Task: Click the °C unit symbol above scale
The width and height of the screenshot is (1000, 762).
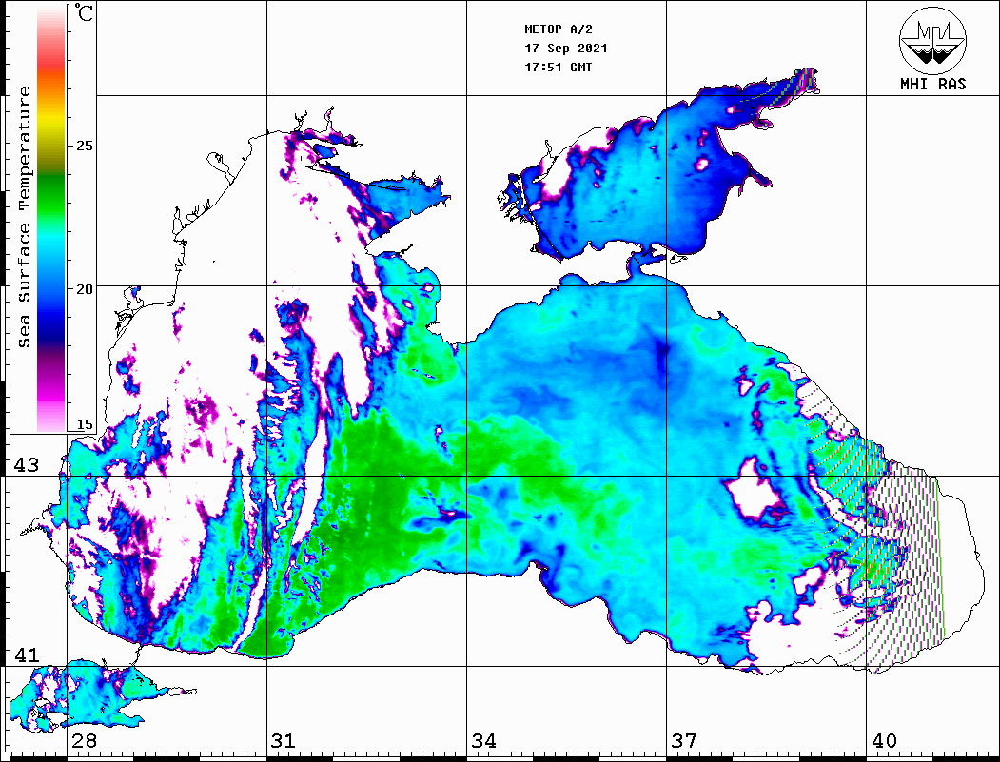Action: pos(85,13)
